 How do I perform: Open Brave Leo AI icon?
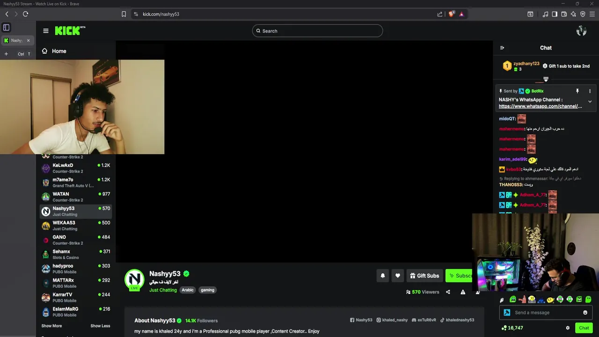tap(573, 14)
